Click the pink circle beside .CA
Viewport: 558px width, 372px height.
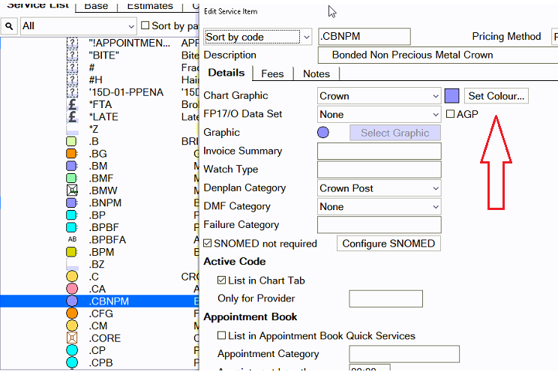(72, 289)
